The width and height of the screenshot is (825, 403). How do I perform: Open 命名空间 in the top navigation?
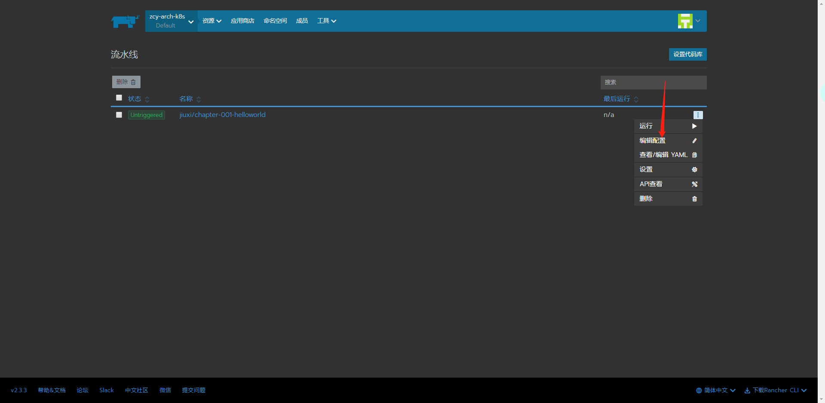point(275,21)
